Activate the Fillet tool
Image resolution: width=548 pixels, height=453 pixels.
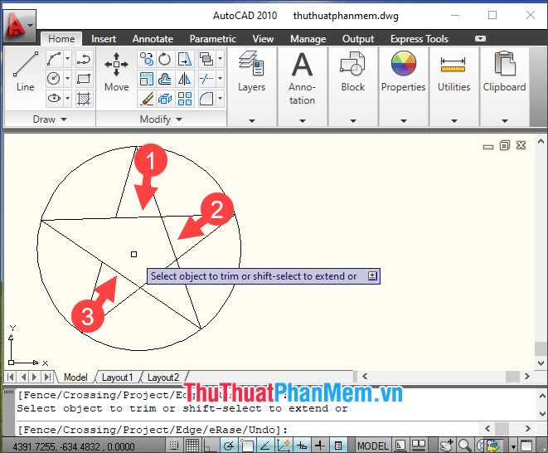pos(206,98)
